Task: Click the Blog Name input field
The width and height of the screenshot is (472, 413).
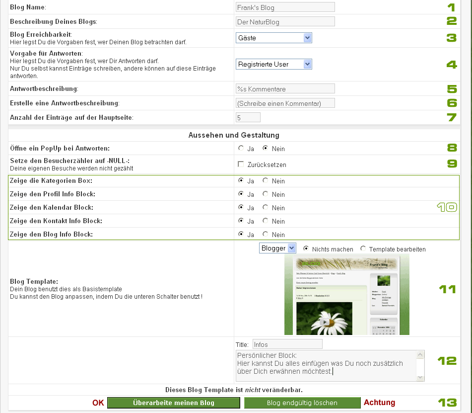Action: (x=285, y=7)
